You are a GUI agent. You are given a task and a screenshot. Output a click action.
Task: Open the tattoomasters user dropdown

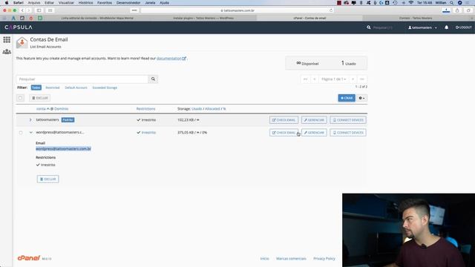click(x=422, y=27)
